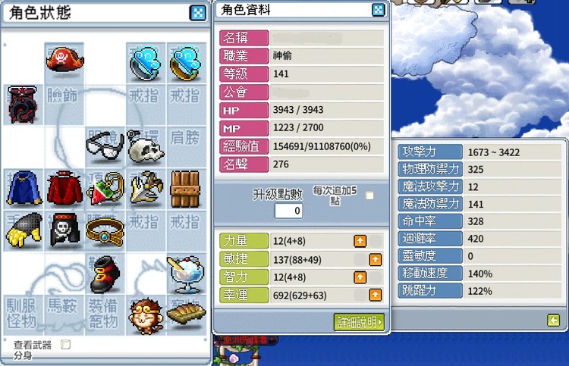
Task: Click the skull earring item icon
Action: [146, 146]
